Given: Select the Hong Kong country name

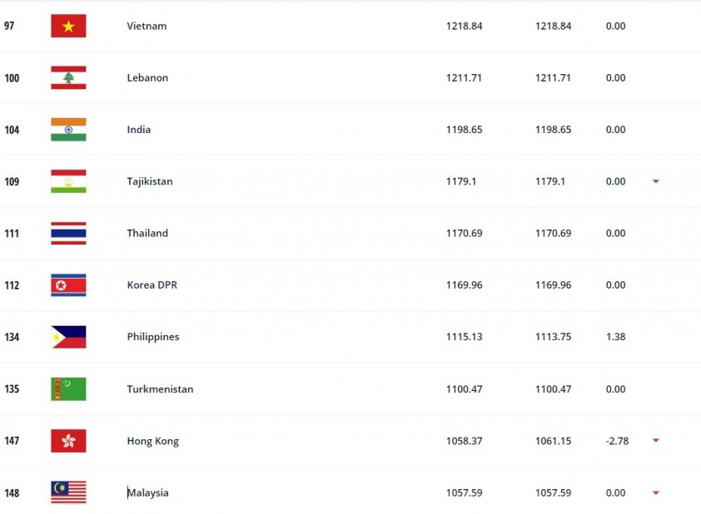Looking at the screenshot, I should (x=153, y=441).
